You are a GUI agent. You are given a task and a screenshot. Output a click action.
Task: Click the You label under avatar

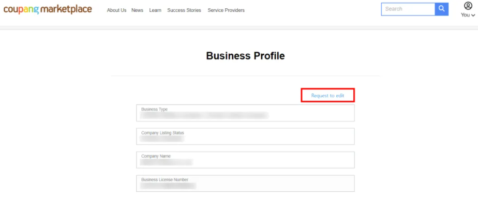pyautogui.click(x=465, y=15)
